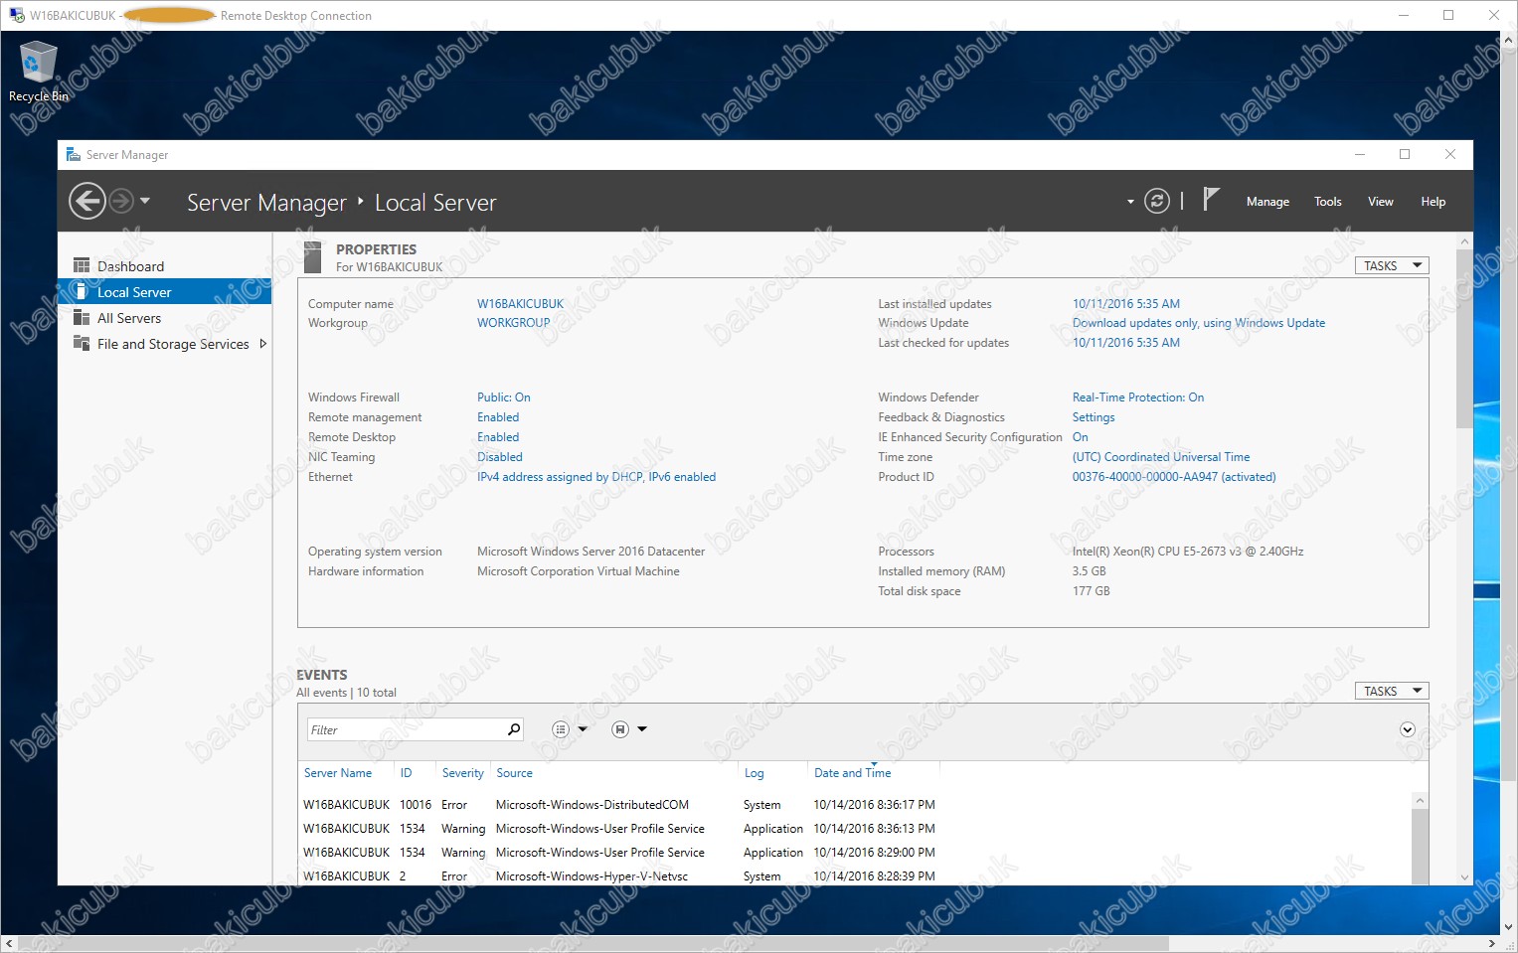Sort events by Severity column
The height and width of the screenshot is (953, 1518).
[x=463, y=773]
